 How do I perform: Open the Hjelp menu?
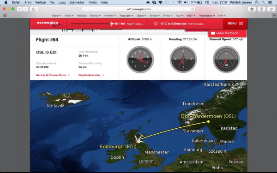pyautogui.click(x=104, y=2)
